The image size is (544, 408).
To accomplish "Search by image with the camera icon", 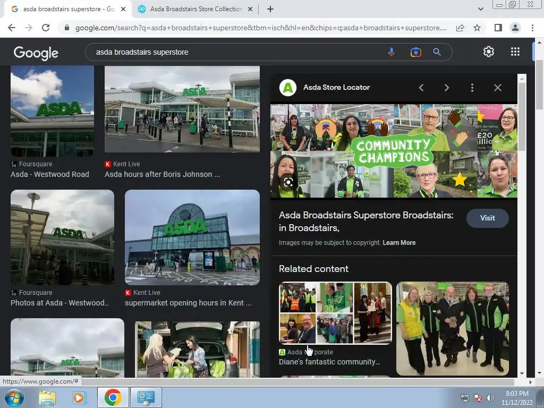I will pyautogui.click(x=415, y=52).
